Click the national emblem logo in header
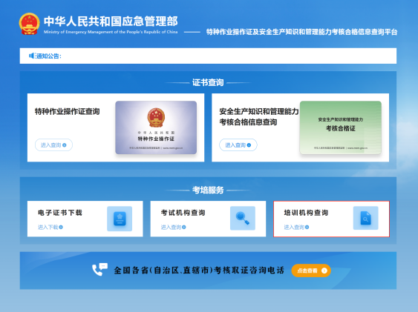Viewport: 418px width, 312px height. click(29, 24)
